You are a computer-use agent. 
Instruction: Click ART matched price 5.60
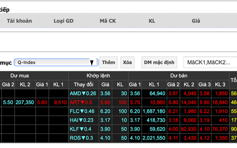click(105, 103)
